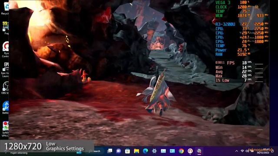This screenshot has height=156, width=278.
Task: Launch the Battle.net desktop shortcut
Action: [5, 107]
